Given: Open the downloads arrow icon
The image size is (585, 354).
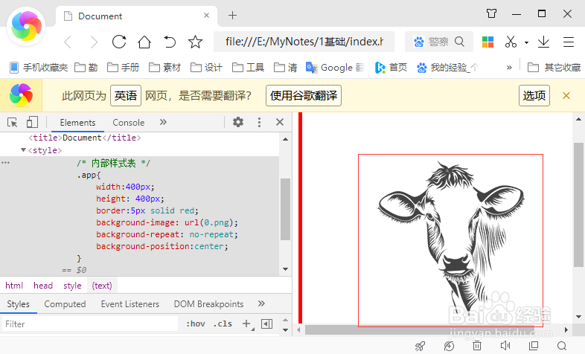Looking at the screenshot, I should click(543, 42).
